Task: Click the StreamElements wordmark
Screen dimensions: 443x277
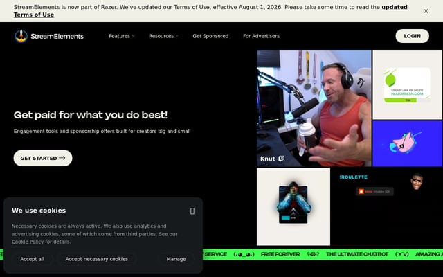Action: tap(57, 36)
